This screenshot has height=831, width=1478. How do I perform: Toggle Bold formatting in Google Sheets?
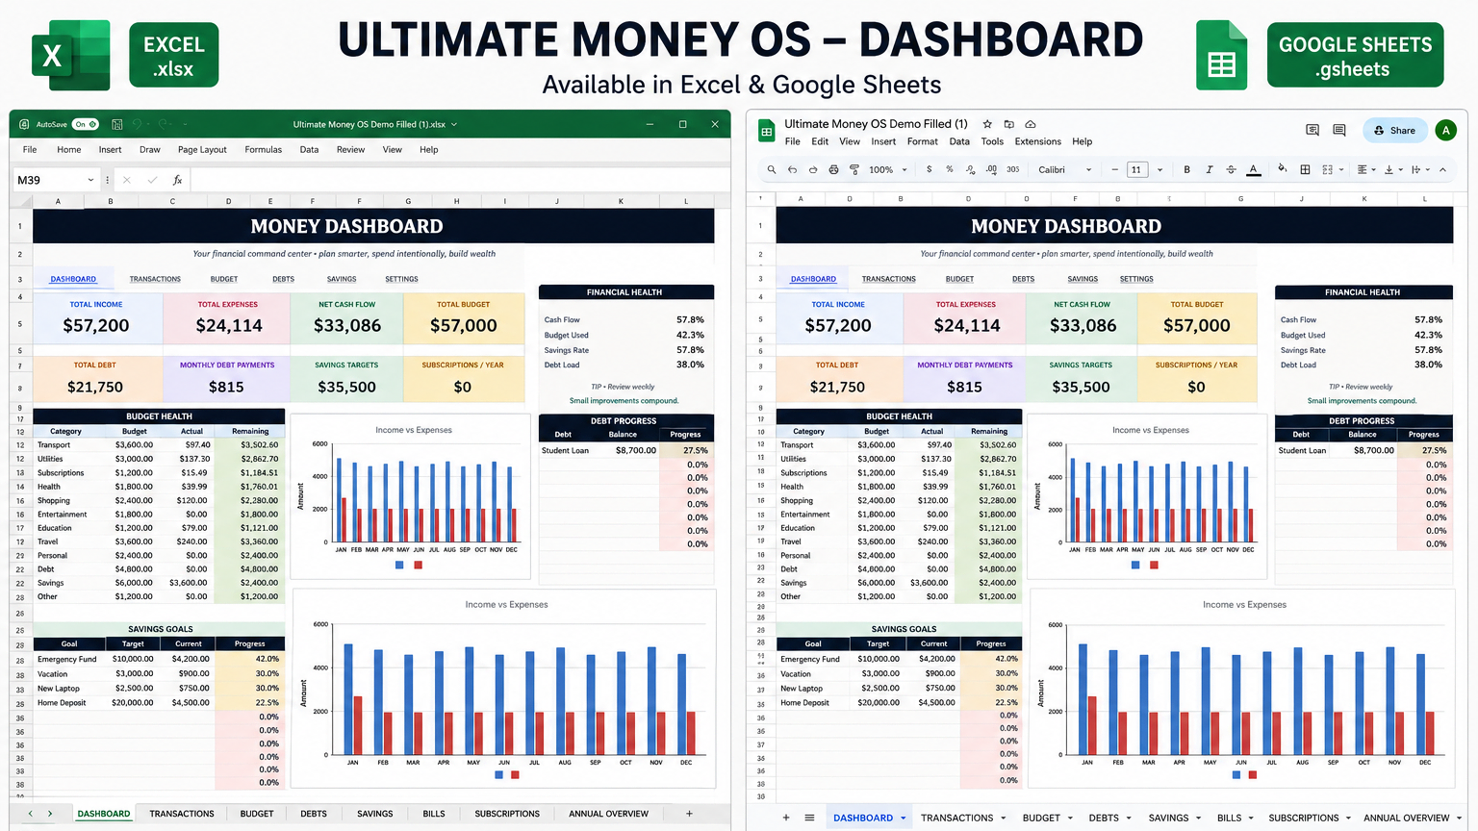click(1186, 169)
